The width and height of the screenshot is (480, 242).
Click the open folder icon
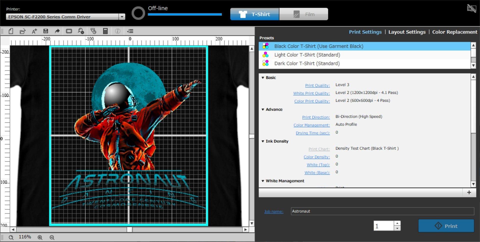coord(22,31)
